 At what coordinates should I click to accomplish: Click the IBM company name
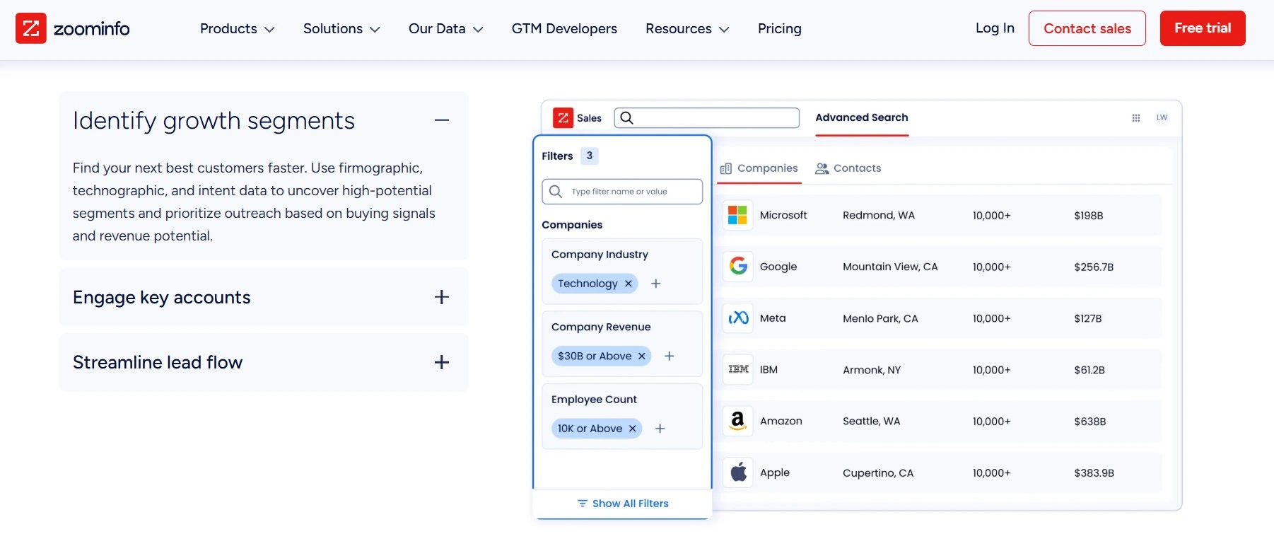coord(769,370)
